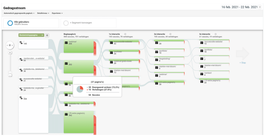Screen dimensions: 265x138
Task: Click the Gedragsstroom title
Action: pos(14,8)
